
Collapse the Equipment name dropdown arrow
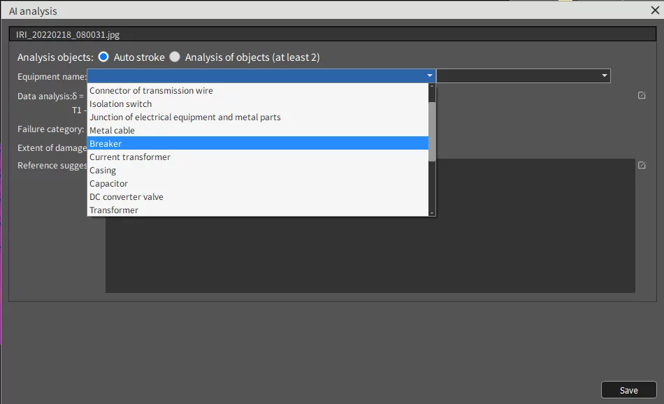coord(430,75)
